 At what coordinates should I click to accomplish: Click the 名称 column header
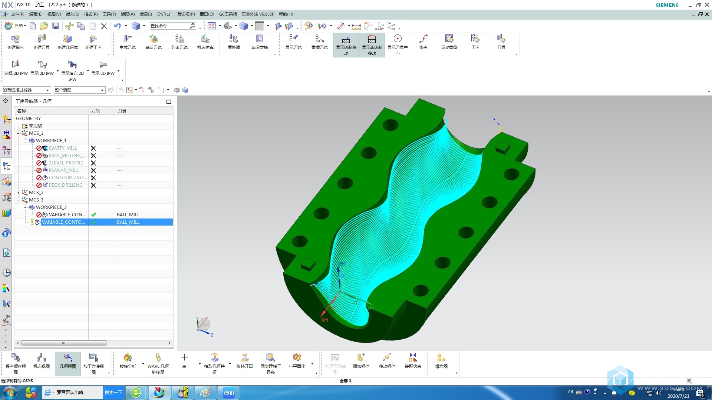[x=52, y=111]
